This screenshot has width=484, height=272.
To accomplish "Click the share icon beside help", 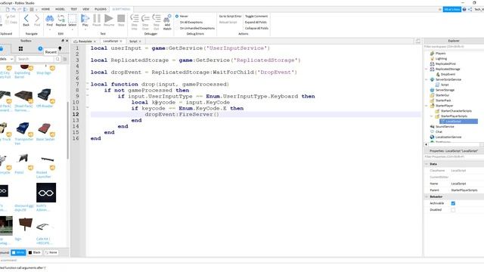I will (470, 10).
